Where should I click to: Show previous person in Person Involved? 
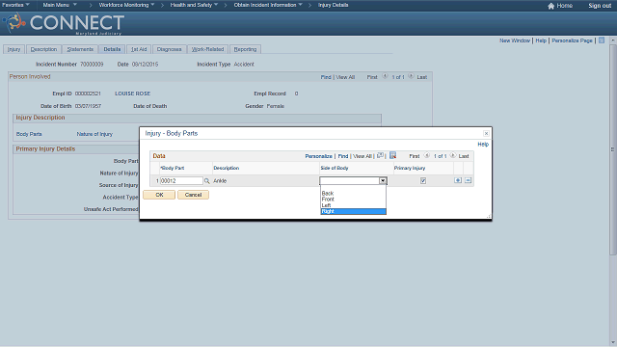[x=385, y=77]
